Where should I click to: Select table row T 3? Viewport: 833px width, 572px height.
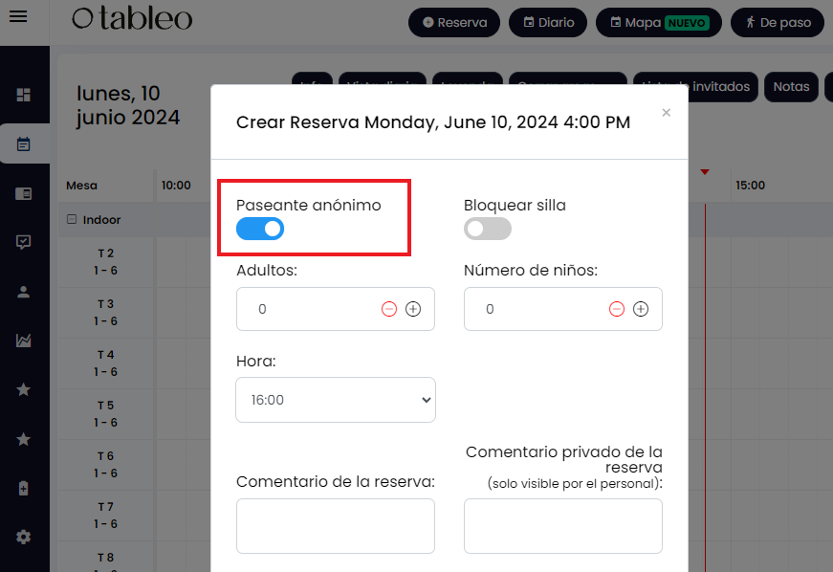[x=106, y=312]
